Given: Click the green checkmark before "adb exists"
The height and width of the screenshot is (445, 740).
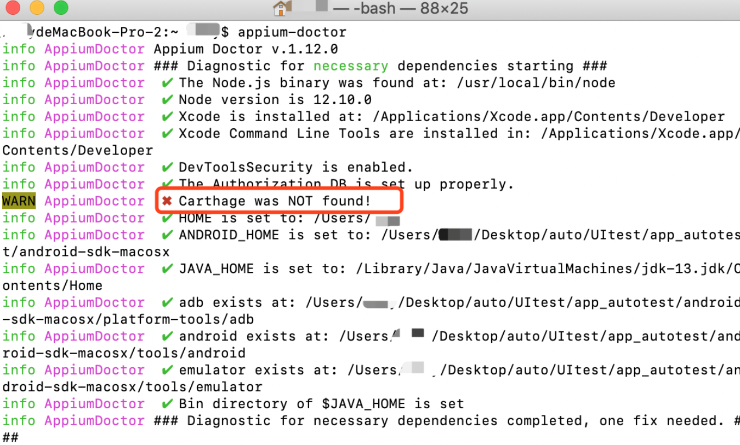Looking at the screenshot, I should point(167,303).
